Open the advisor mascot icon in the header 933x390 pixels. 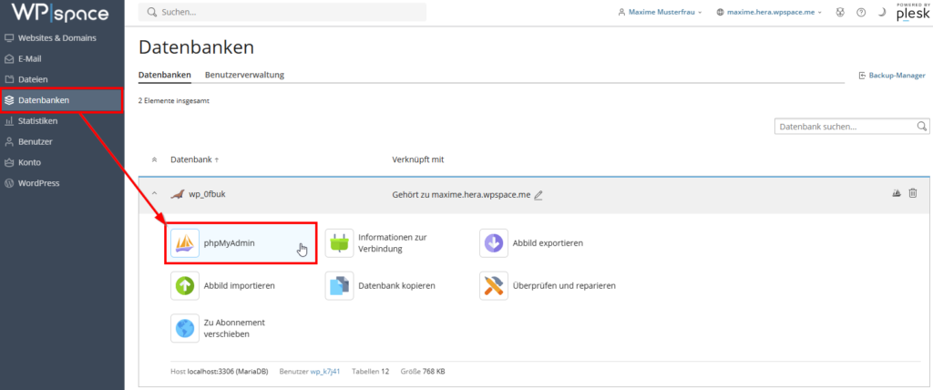[840, 13]
